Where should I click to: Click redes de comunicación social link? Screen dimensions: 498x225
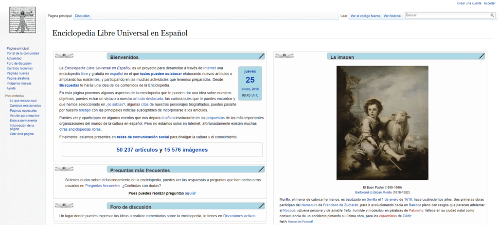(x=143, y=137)
